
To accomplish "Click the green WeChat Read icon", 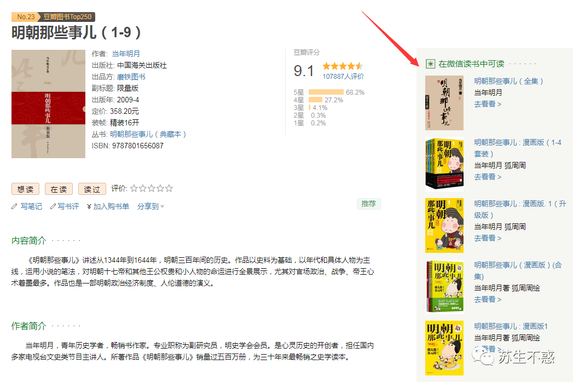I will coord(431,64).
